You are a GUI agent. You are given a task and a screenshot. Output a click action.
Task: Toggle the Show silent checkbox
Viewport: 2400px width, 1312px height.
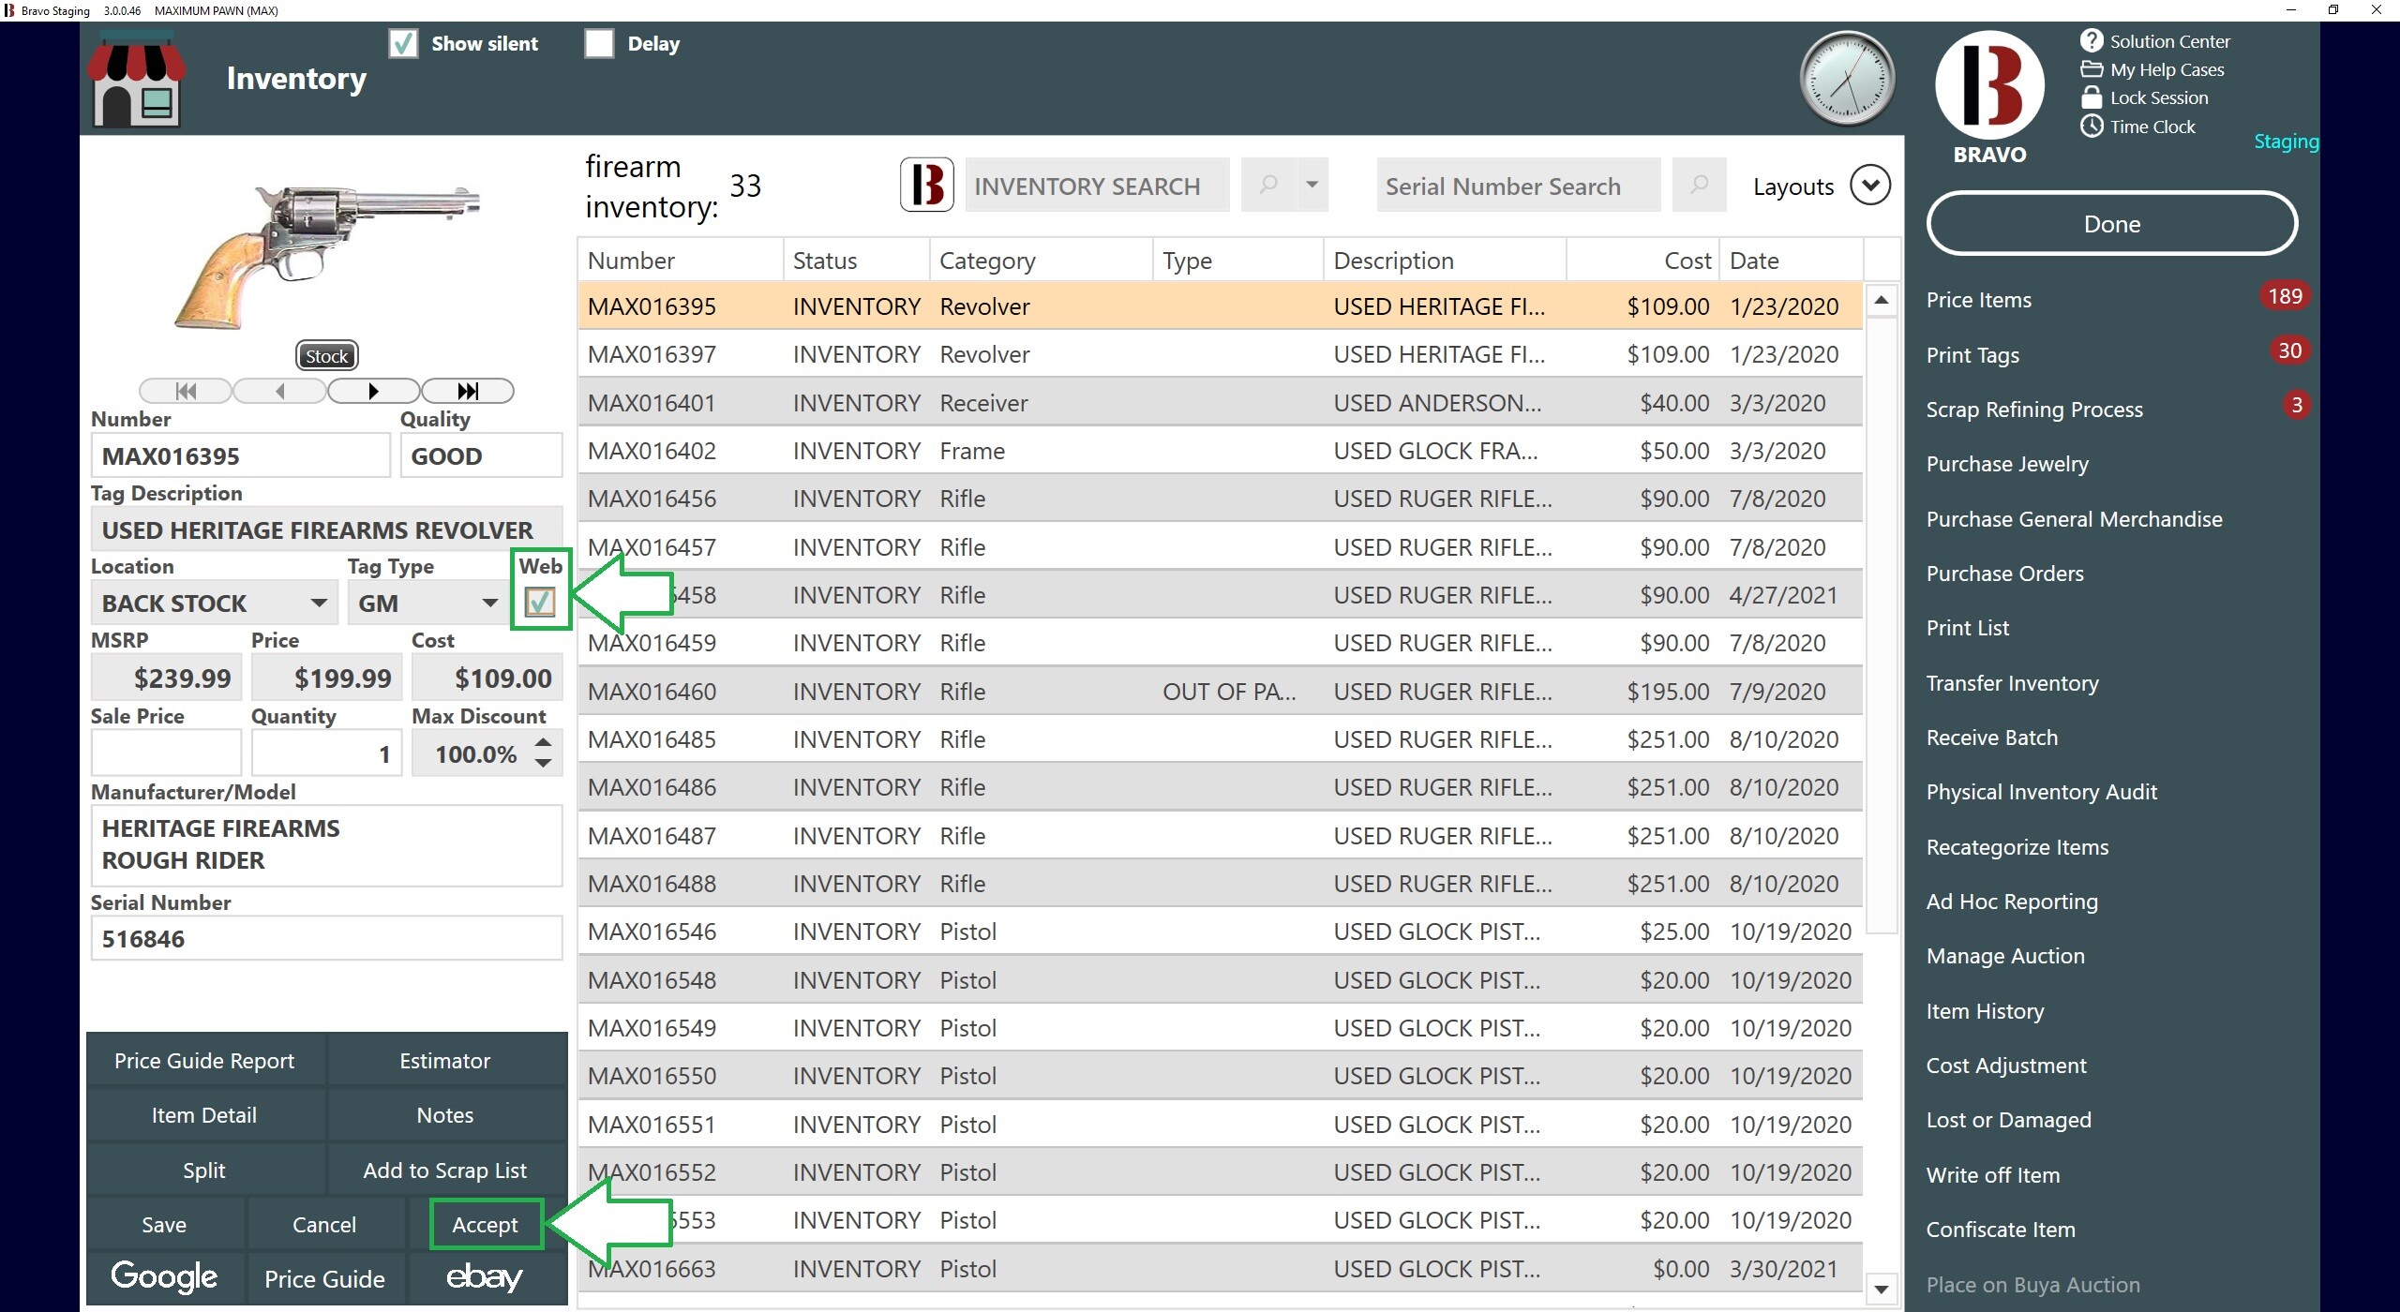coord(403,43)
